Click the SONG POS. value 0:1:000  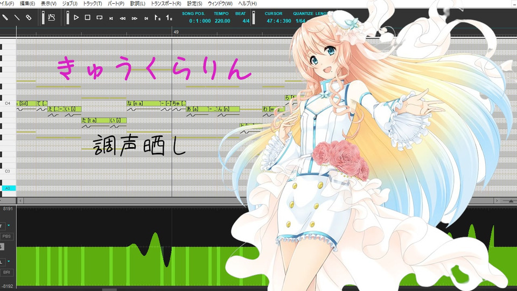pyautogui.click(x=200, y=21)
